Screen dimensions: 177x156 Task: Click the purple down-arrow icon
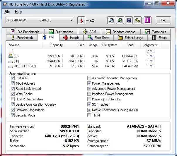point(147,20)
